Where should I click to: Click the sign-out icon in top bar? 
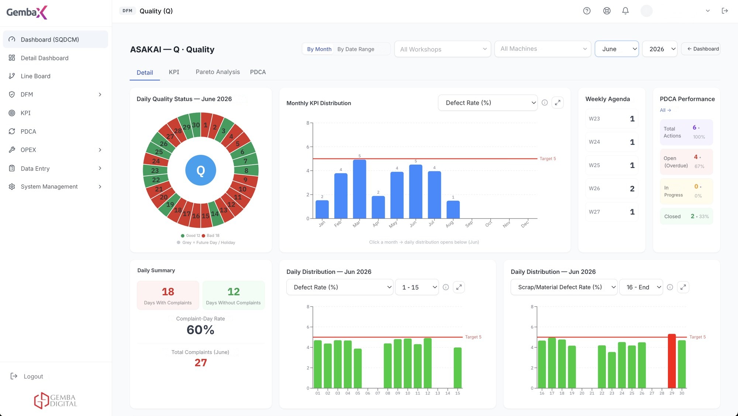tap(725, 11)
